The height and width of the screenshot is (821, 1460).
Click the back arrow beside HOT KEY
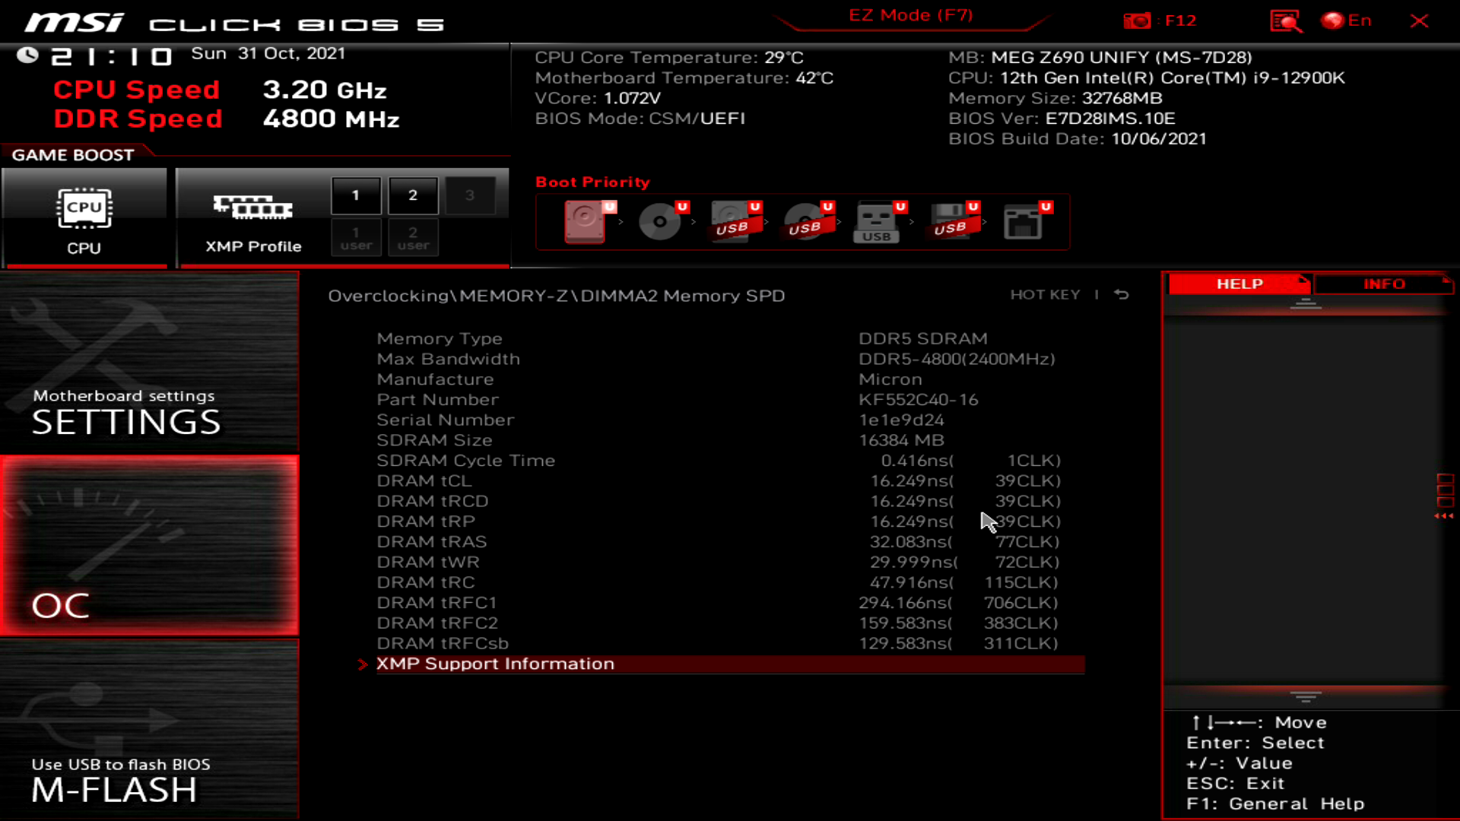click(x=1121, y=294)
